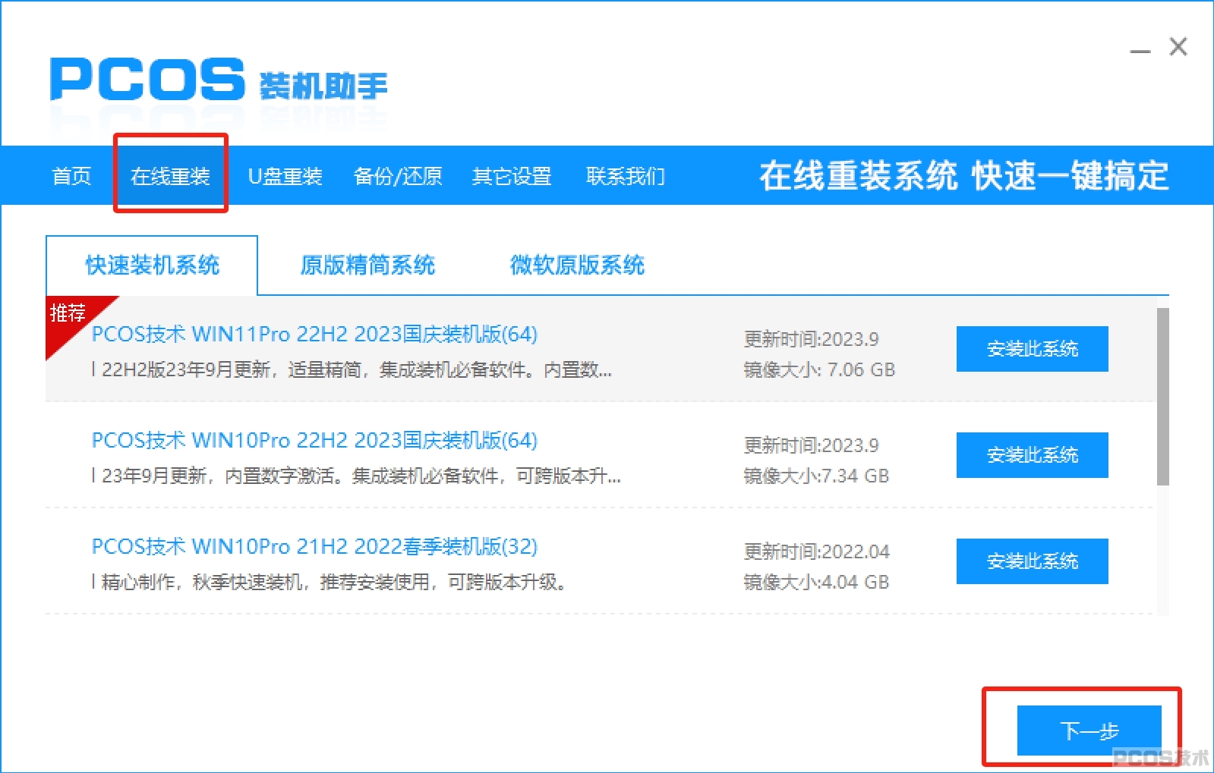Install the WIN10Pro 22H2 (64) system
This screenshot has height=773, width=1214.
(1032, 455)
